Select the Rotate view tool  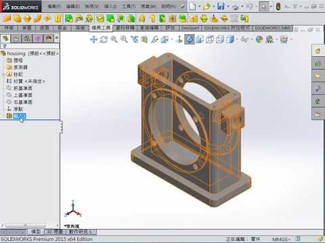pyautogui.click(x=104, y=40)
